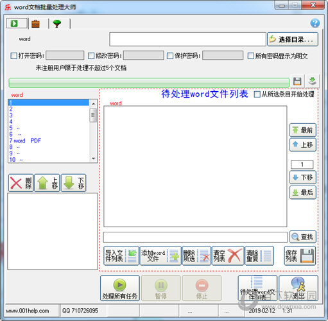The width and height of the screenshot is (328, 321).
Task: Click 删除 button with red X
Action: 21,183
